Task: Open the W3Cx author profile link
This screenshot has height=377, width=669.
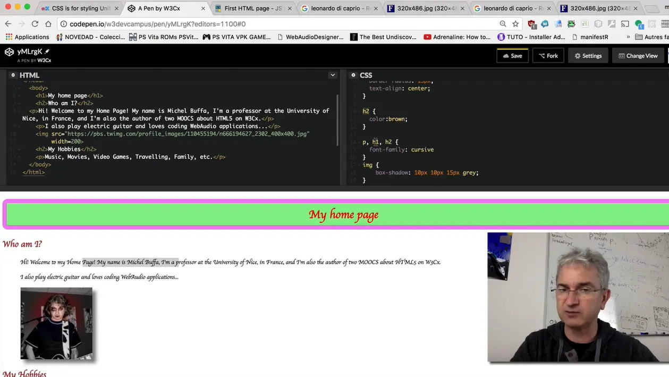Action: pos(44,61)
